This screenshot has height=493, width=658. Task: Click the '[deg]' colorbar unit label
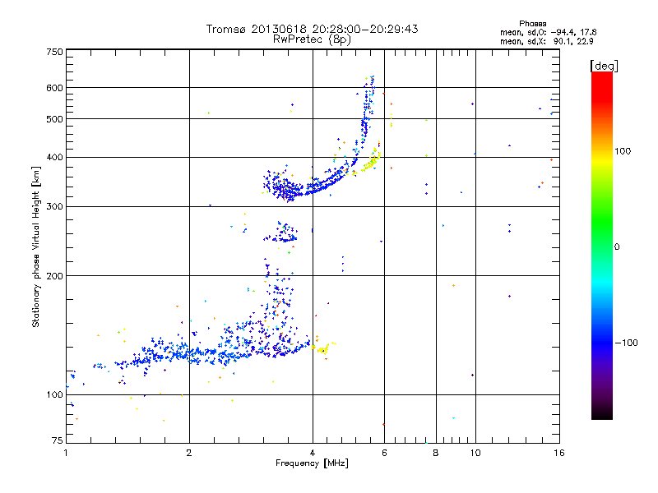(604, 67)
